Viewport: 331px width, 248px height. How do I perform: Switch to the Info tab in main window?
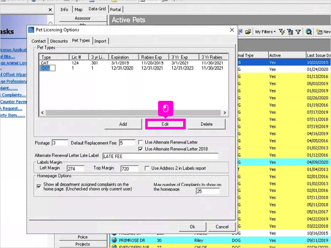point(64,9)
